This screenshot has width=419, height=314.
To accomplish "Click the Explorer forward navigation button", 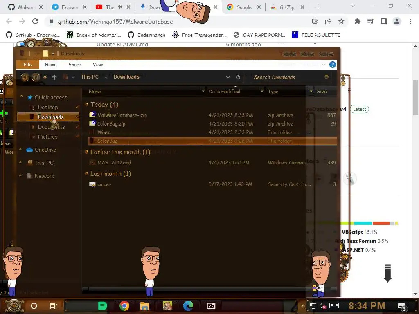I will (x=36, y=77).
